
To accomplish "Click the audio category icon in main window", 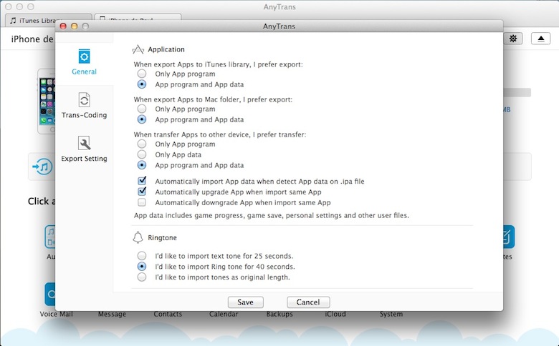I will (x=50, y=237).
